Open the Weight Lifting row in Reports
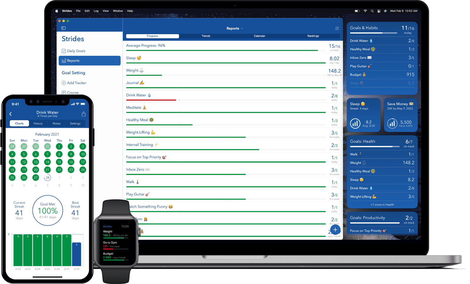470x284 pixels. (233, 133)
